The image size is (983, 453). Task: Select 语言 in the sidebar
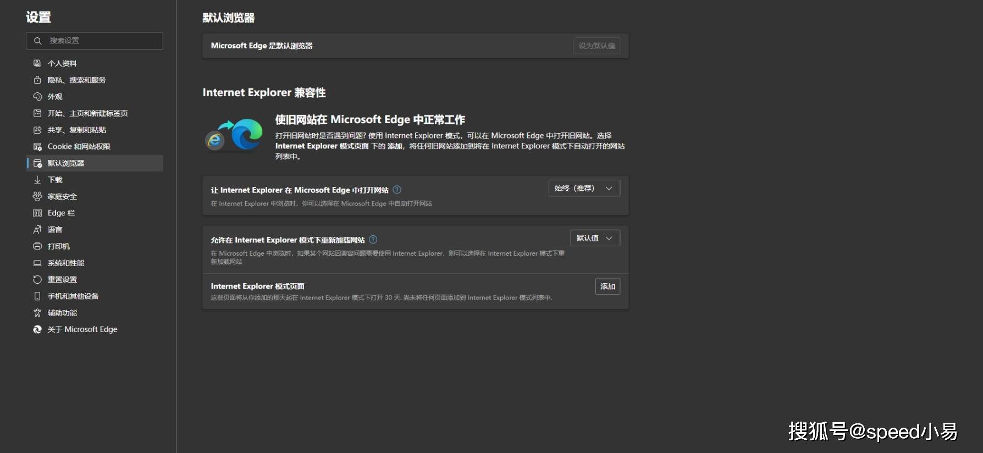click(x=95, y=230)
